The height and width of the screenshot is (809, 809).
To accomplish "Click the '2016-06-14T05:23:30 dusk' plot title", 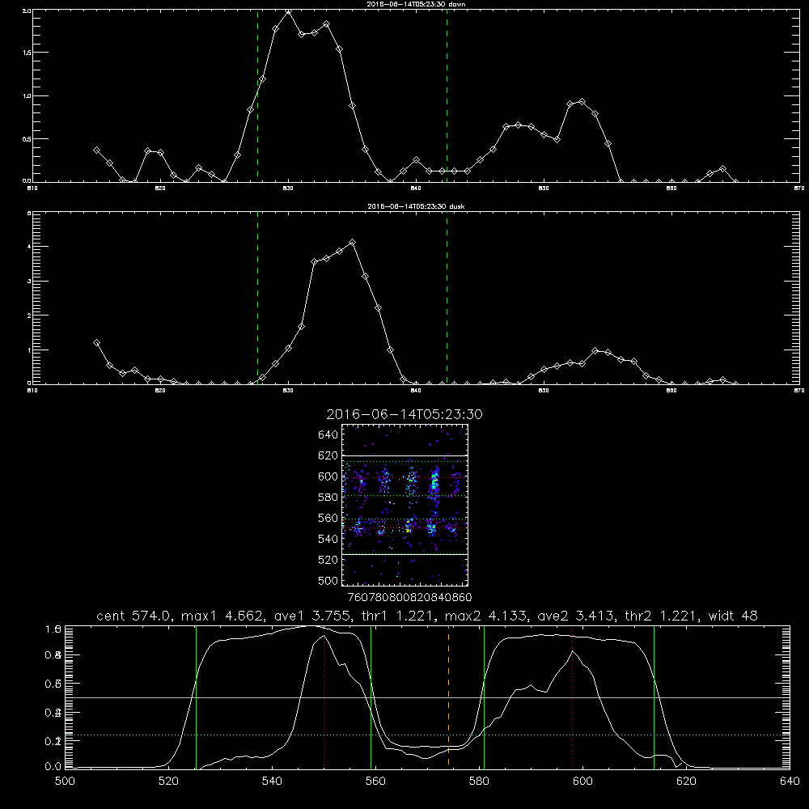I will click(416, 206).
